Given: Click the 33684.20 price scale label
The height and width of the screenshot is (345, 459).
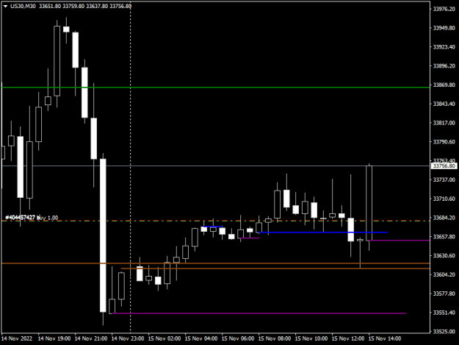Looking at the screenshot, I should coord(444,218).
